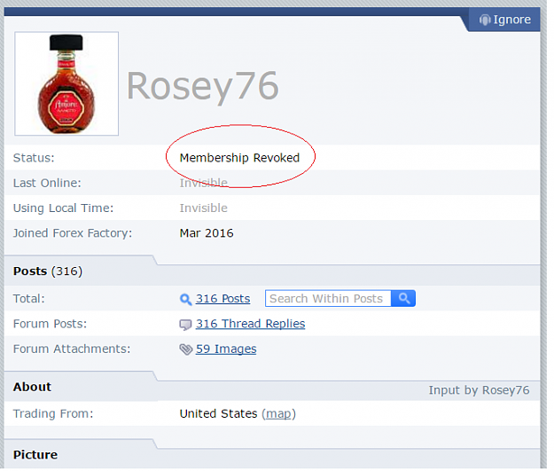The width and height of the screenshot is (554, 471).
Task: Click the speech bubble icon beside Thread Replies
Action: (185, 325)
